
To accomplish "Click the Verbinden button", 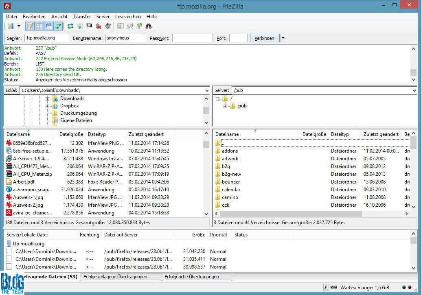I will pos(264,38).
